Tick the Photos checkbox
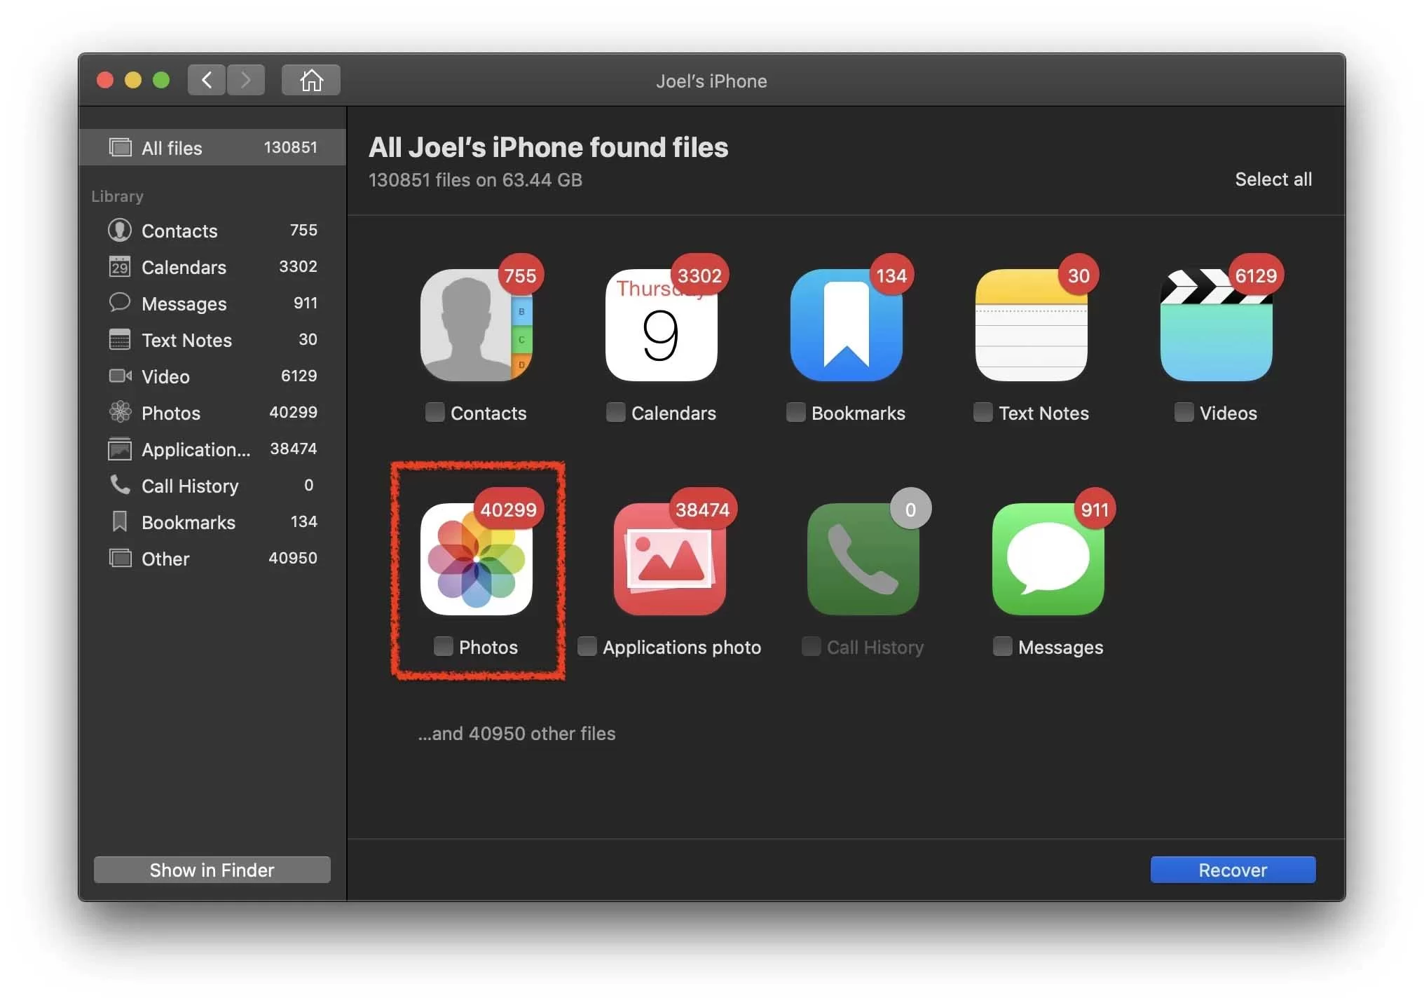The height and width of the screenshot is (1005, 1424). pos(444,646)
